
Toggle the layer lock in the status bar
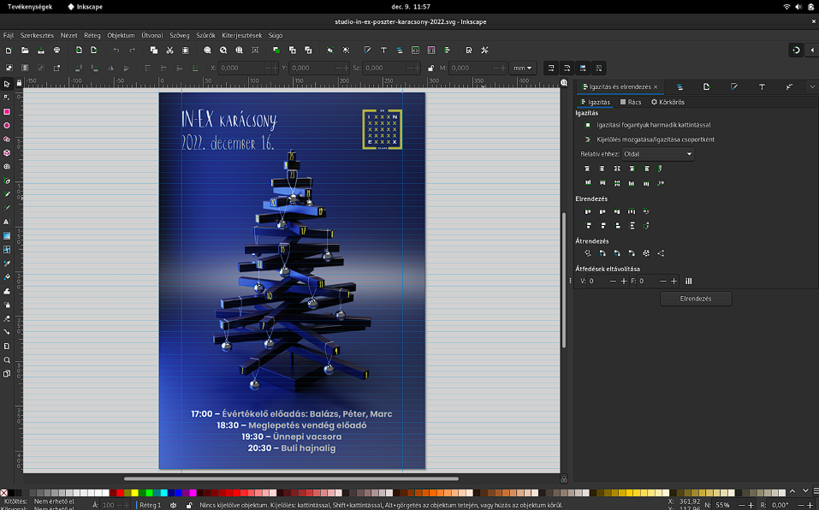coord(189,504)
